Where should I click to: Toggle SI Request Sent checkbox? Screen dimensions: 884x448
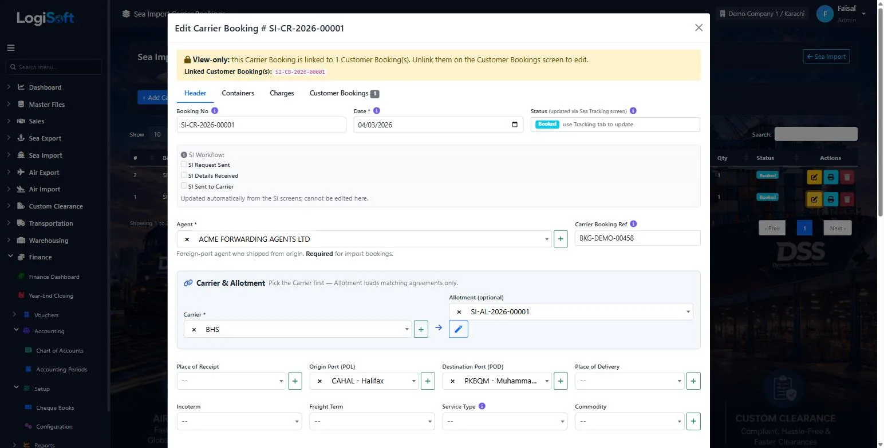click(x=184, y=165)
